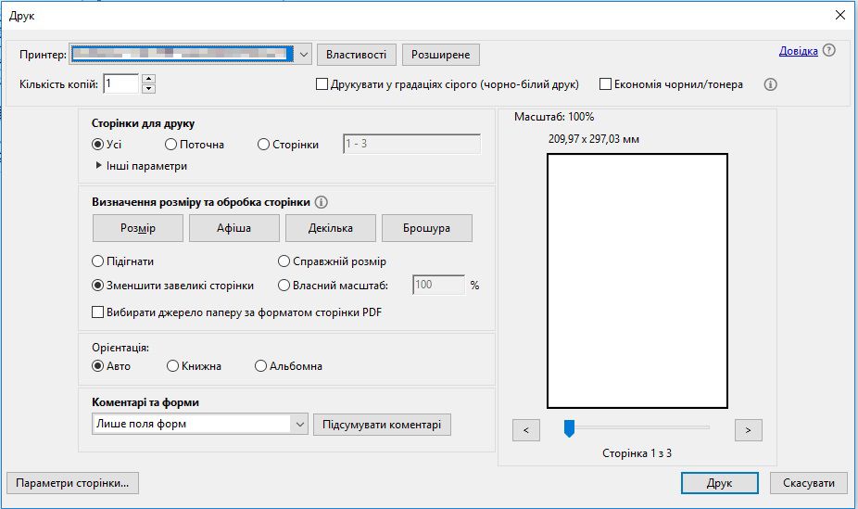Choose Власний масштаб option
The width and height of the screenshot is (858, 509).
point(284,286)
